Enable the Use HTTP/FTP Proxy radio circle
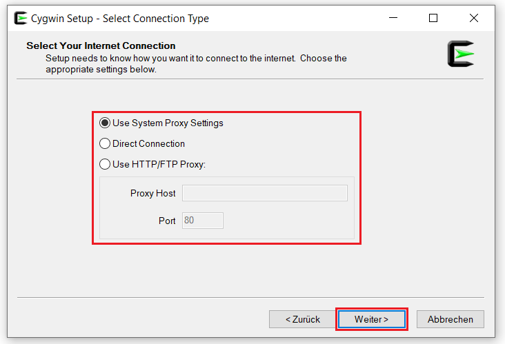The image size is (505, 344). (x=105, y=164)
